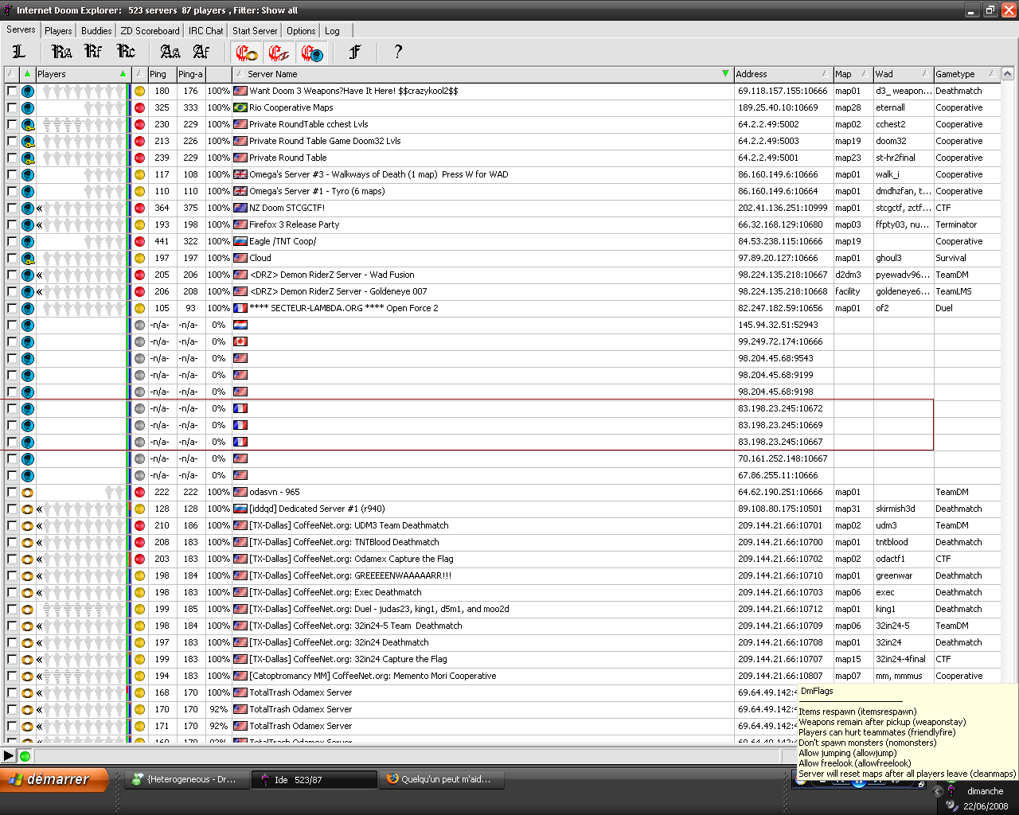Screen dimensions: 1019x815
Task: Click the UK flag on Omega's Server #3 row
Action: pyautogui.click(x=240, y=174)
